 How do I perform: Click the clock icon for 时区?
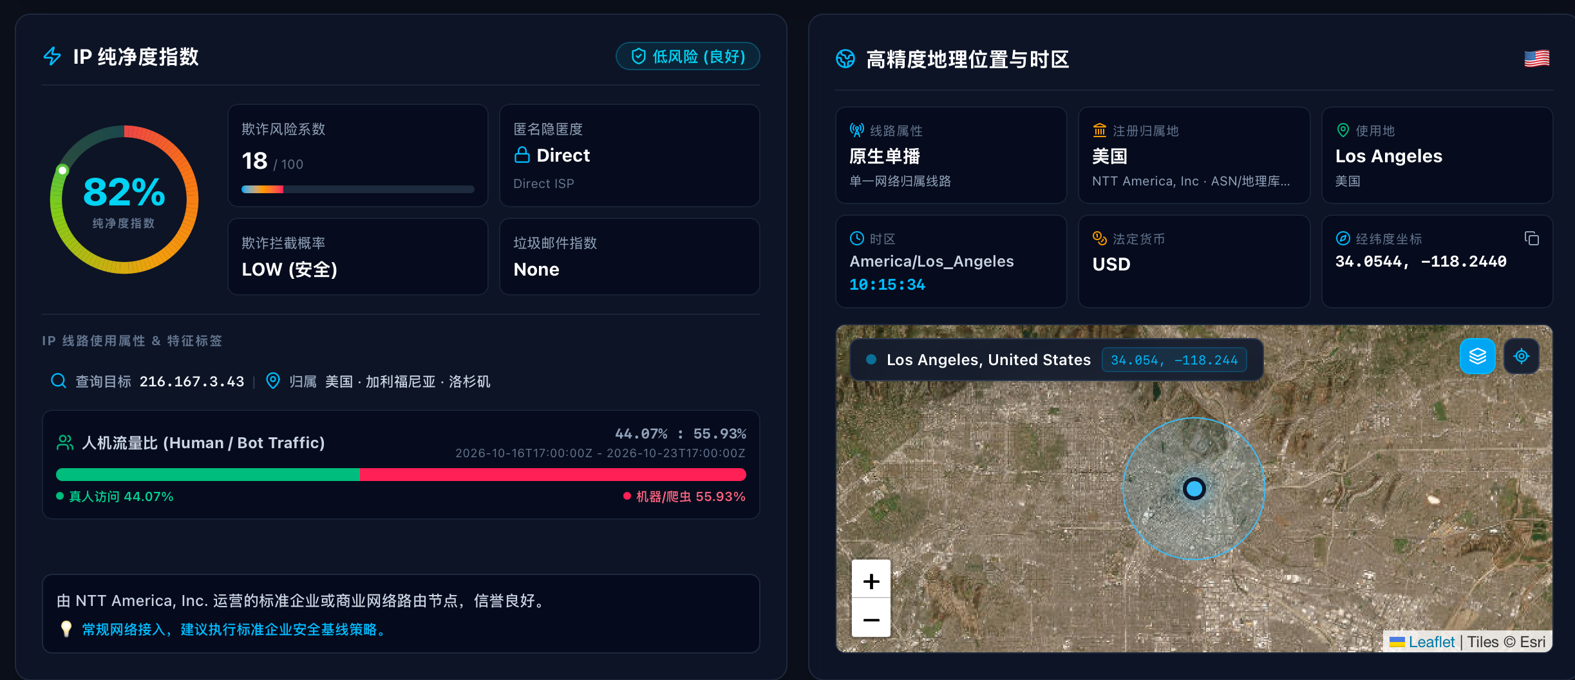coord(857,238)
